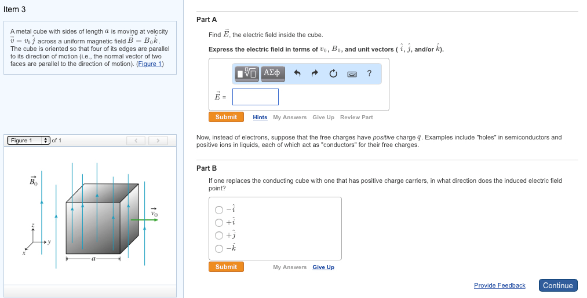Select the negative i-hat answer option

pyautogui.click(x=219, y=210)
